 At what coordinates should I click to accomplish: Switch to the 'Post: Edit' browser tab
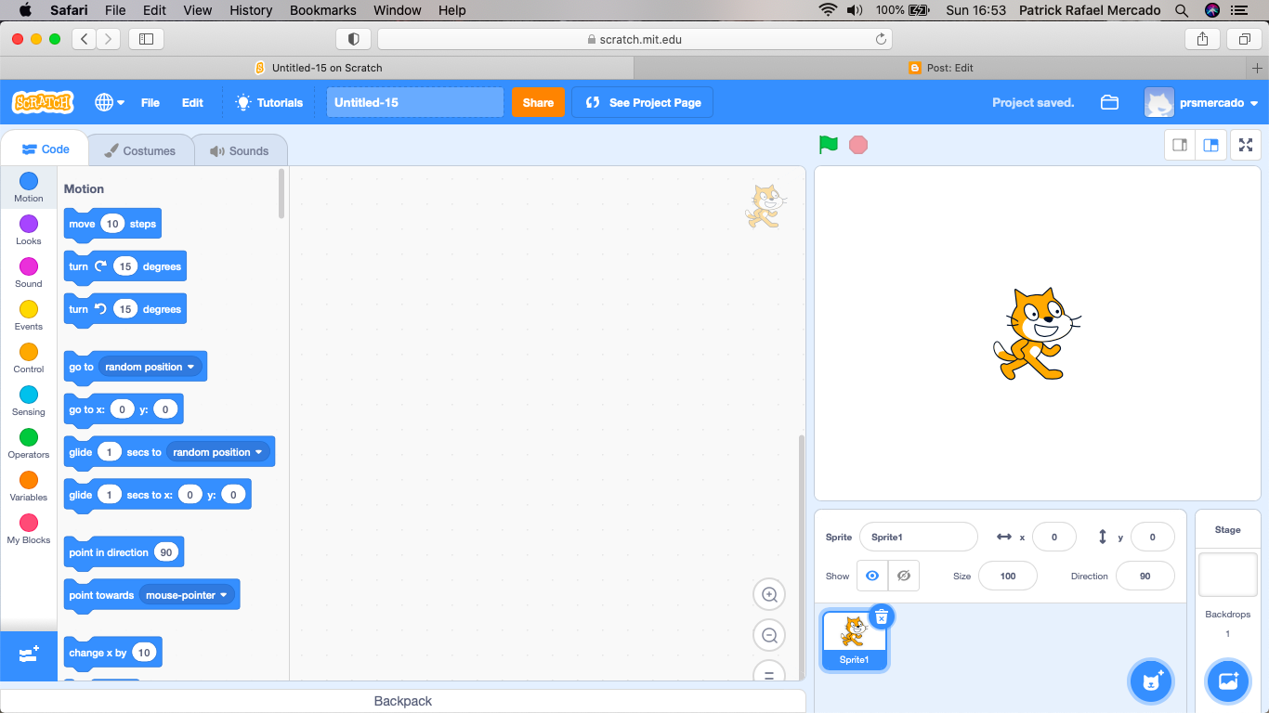(x=941, y=68)
